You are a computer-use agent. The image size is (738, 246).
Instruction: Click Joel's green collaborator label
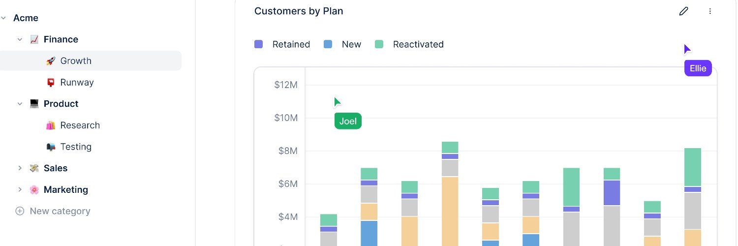(x=348, y=121)
